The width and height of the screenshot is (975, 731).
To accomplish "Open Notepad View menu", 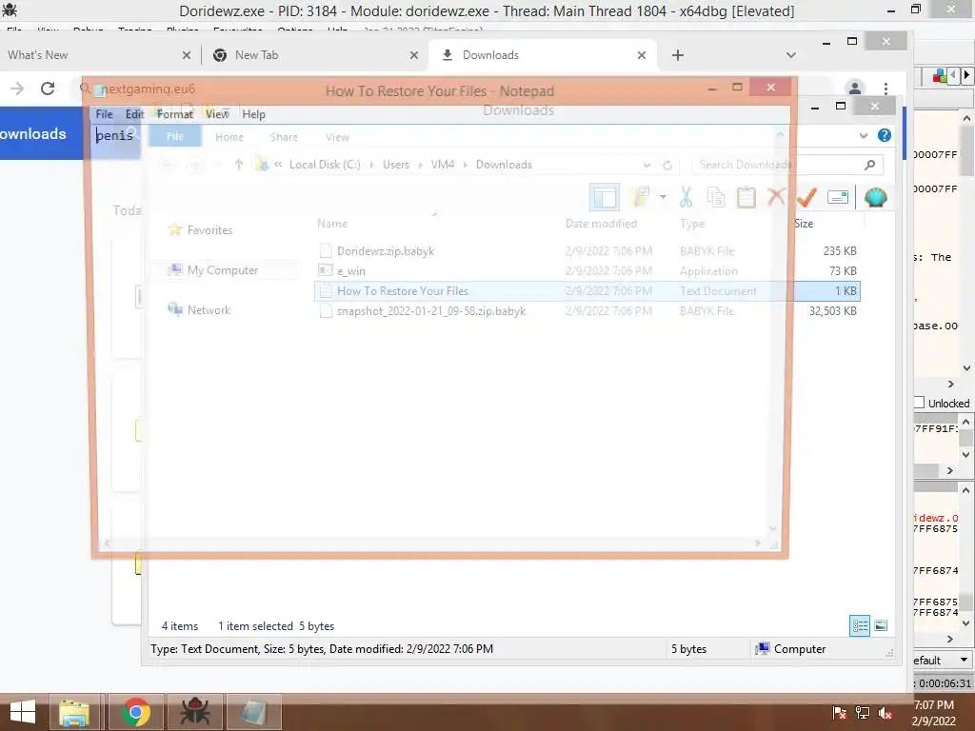I will 217,114.
